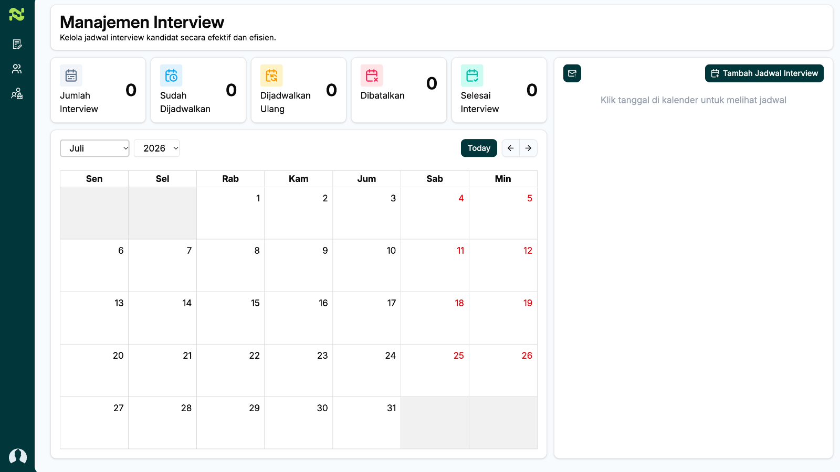Click the Min column header
This screenshot has width=840, height=472.
(503, 179)
